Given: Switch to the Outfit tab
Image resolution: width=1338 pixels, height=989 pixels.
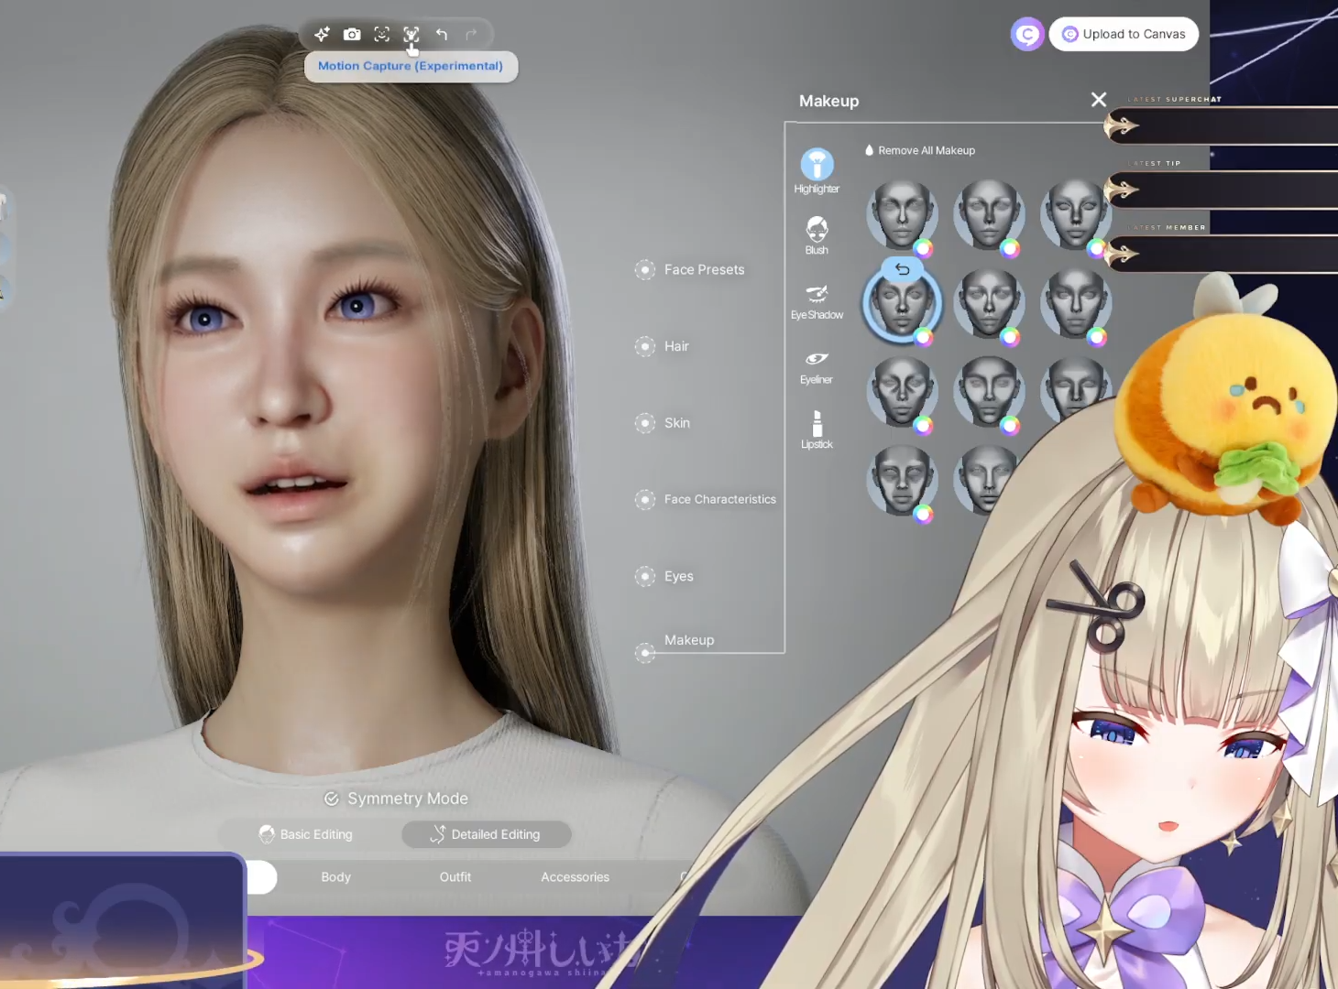Looking at the screenshot, I should point(455,877).
